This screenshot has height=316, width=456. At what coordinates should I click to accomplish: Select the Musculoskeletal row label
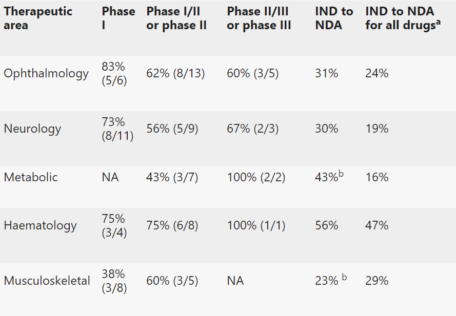pyautogui.click(x=47, y=281)
